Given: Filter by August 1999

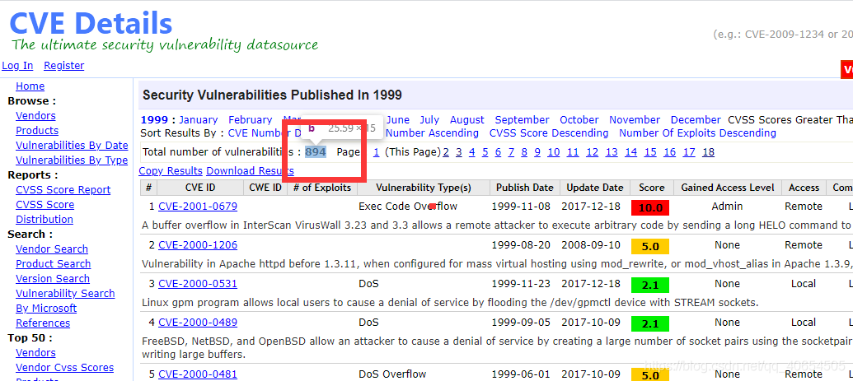Looking at the screenshot, I should tap(466, 119).
